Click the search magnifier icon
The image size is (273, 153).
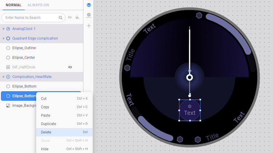[x=60, y=17]
